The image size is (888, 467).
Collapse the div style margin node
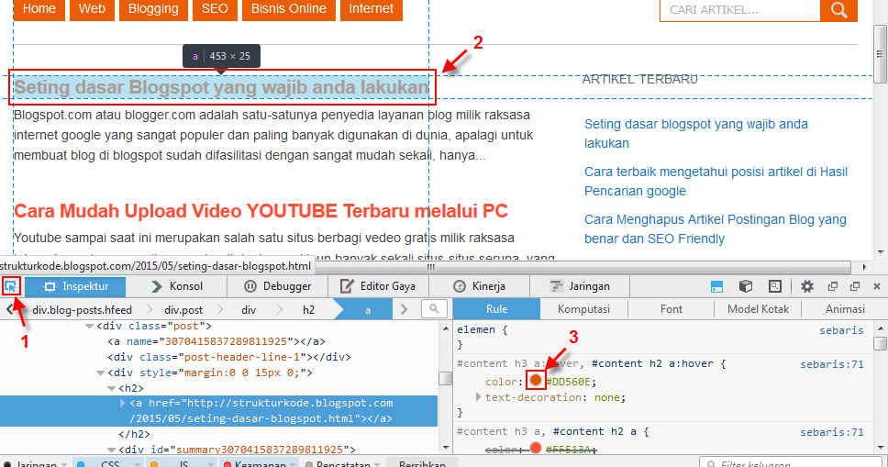[x=101, y=372]
